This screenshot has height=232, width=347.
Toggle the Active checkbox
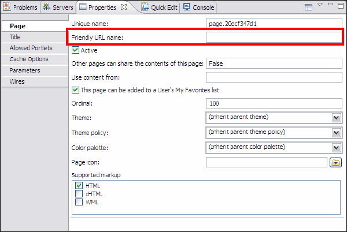75,50
